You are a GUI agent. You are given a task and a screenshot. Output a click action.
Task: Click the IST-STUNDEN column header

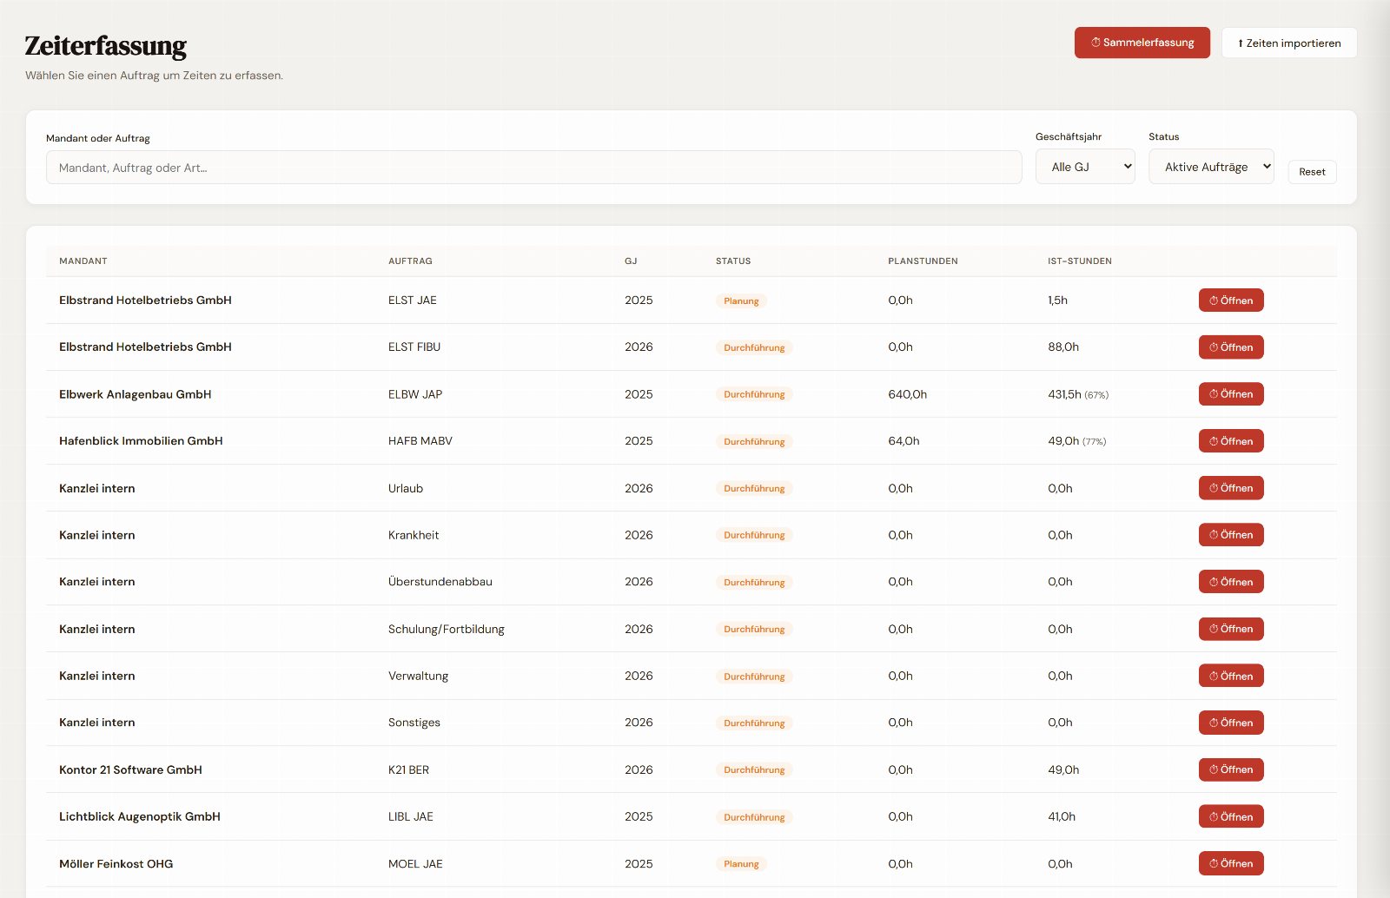(x=1080, y=261)
